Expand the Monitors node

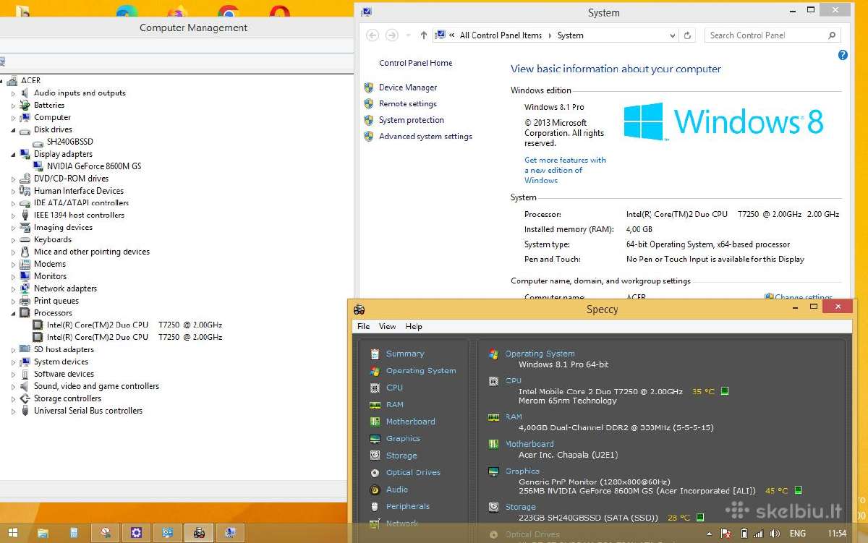[x=13, y=276]
